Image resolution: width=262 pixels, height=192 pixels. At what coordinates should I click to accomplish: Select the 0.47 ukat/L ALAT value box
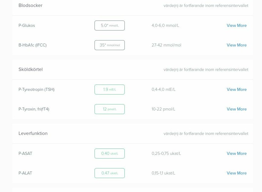coord(109,173)
